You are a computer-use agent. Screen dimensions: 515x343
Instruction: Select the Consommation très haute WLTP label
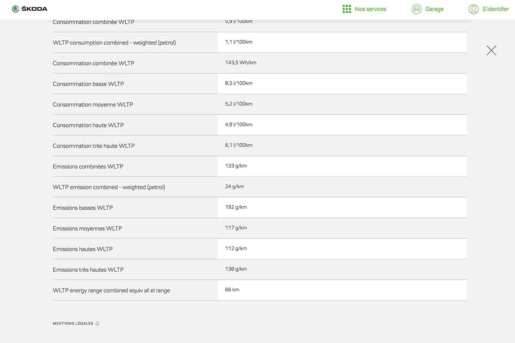click(94, 146)
